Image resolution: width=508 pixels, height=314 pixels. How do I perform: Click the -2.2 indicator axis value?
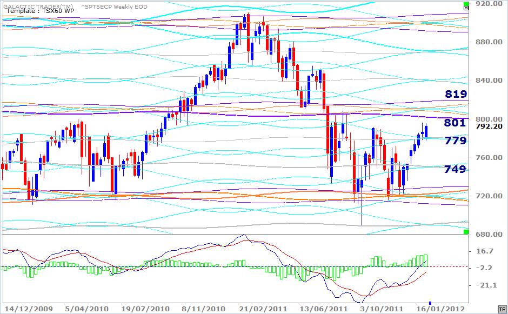(485, 268)
